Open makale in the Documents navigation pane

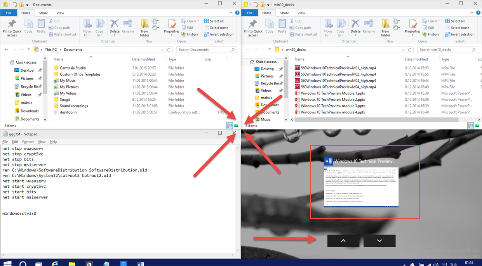[x=26, y=103]
